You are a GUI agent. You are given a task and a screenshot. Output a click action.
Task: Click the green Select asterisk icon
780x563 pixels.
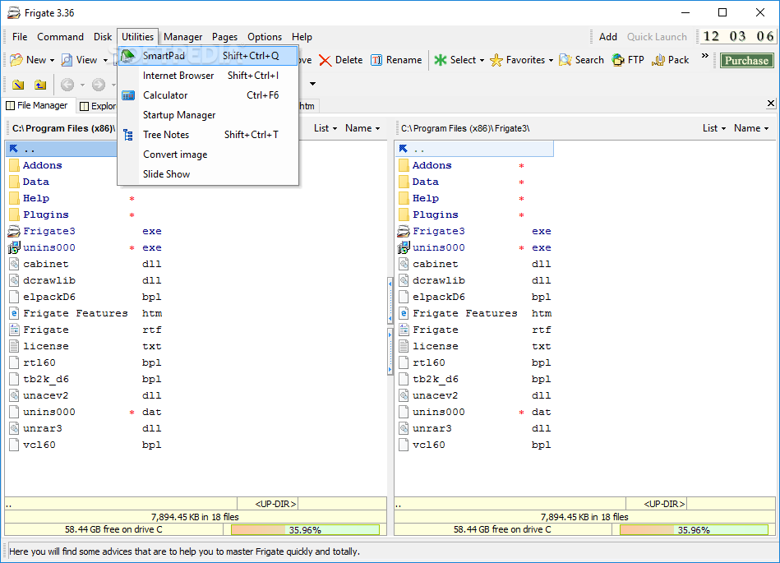coord(441,60)
